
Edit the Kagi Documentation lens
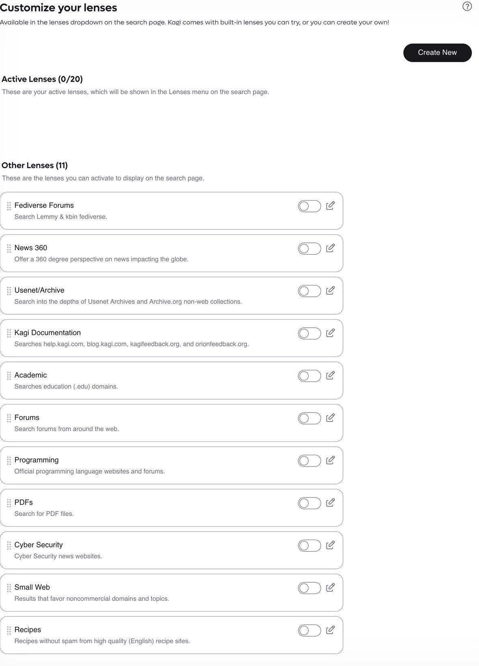[330, 333]
